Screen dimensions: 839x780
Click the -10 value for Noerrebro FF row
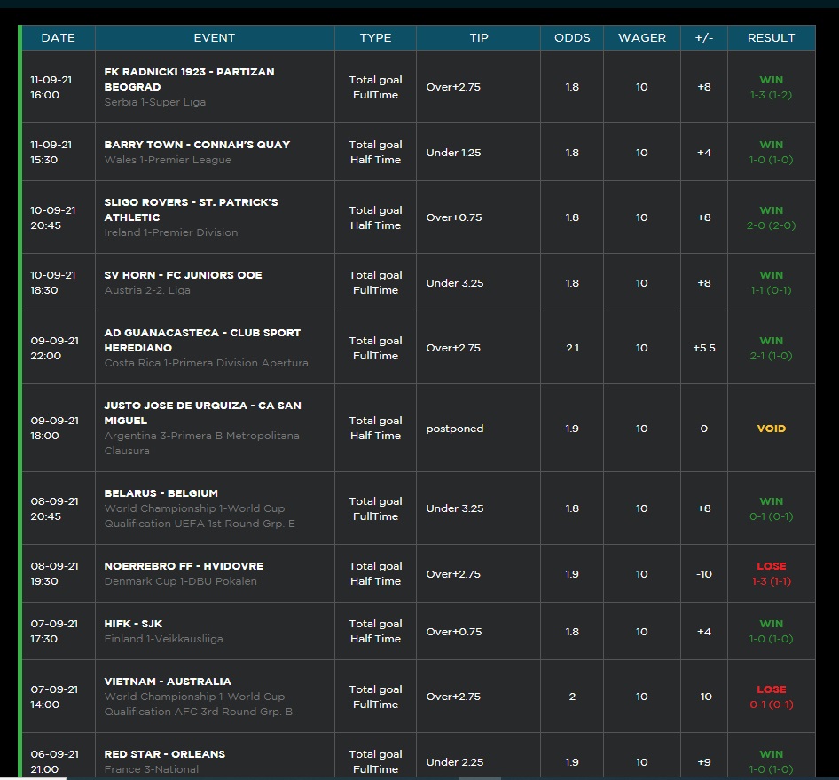704,574
